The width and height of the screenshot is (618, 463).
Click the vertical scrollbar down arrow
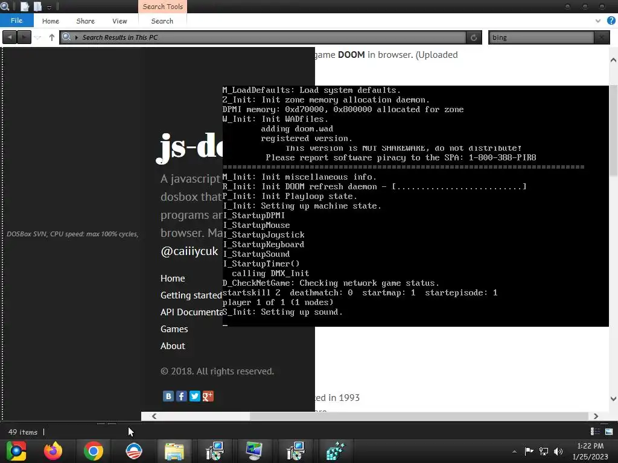click(613, 398)
